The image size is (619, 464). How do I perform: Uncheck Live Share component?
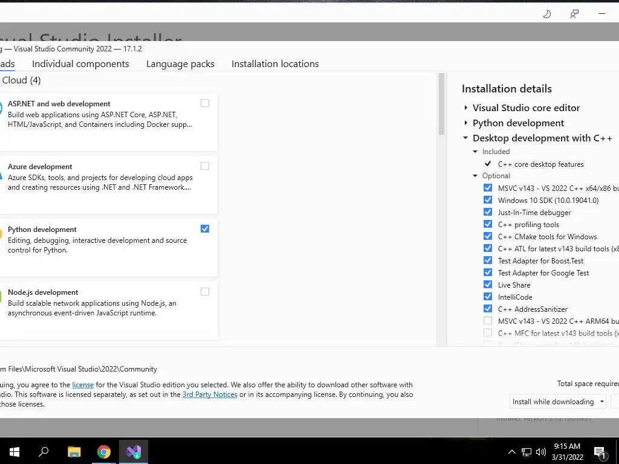click(x=488, y=284)
